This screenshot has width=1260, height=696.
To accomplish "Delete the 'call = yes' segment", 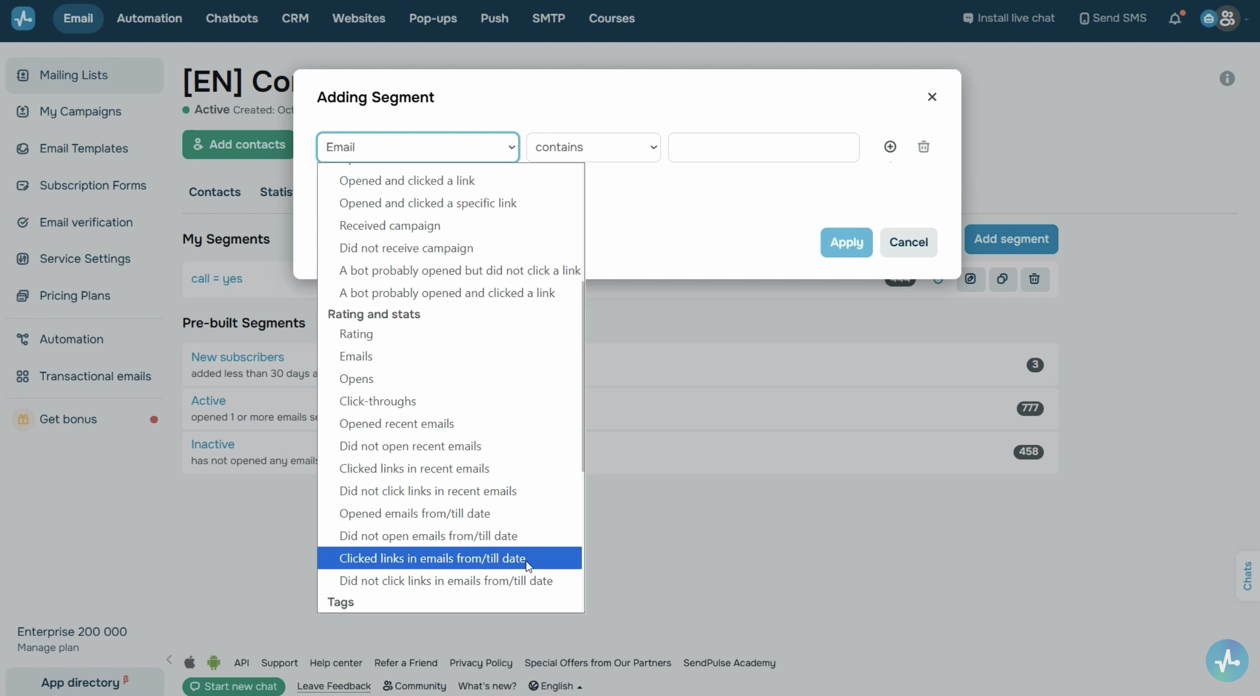I will click(1034, 279).
